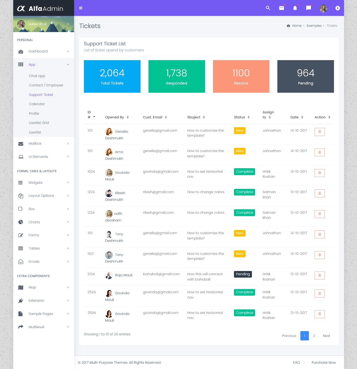Open the chat messages icon in top bar
The height and width of the screenshot is (369, 357).
(308, 8)
